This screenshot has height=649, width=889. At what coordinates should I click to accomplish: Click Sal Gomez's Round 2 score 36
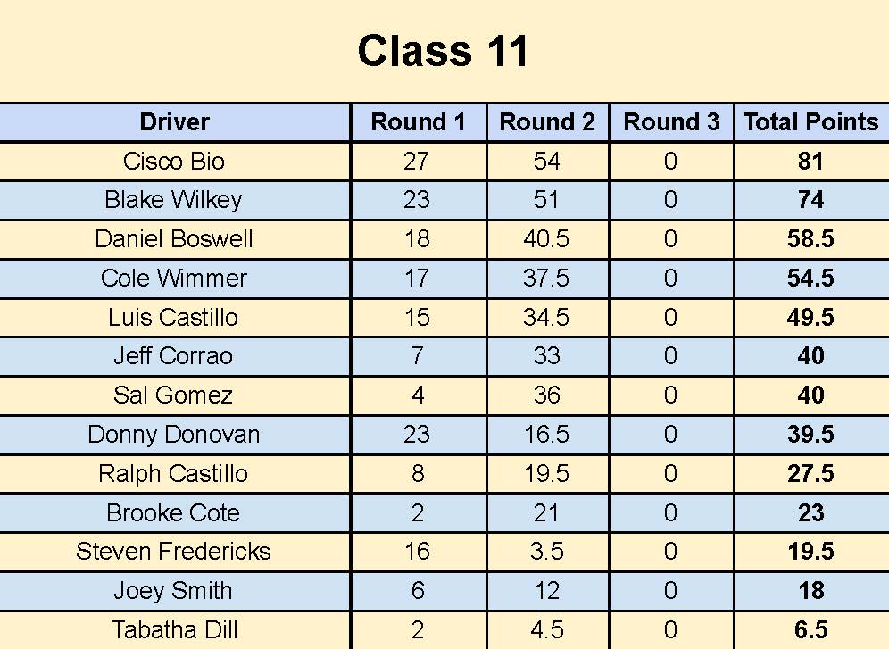tap(546, 395)
